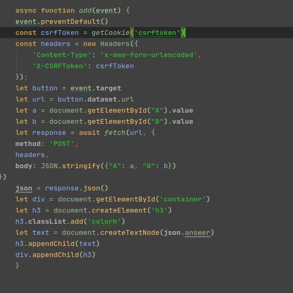Click the underlined 'answer' property
This screenshot has height=293, width=293.
coord(197,233)
